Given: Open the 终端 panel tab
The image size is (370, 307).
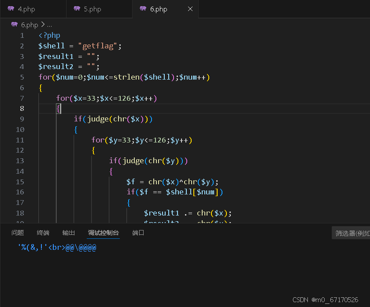Looking at the screenshot, I should (x=43, y=233).
